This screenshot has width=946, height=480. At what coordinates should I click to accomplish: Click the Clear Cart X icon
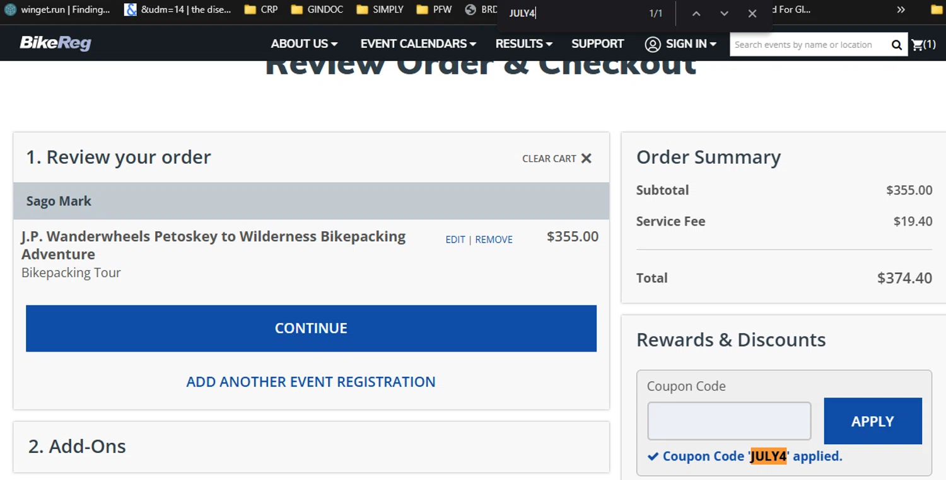[587, 158]
